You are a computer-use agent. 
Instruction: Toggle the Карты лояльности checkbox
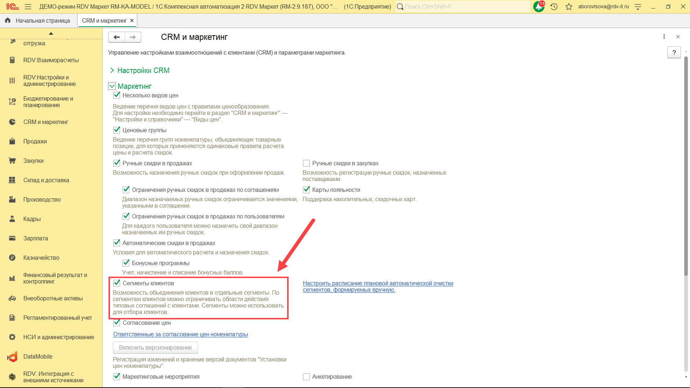coord(306,190)
